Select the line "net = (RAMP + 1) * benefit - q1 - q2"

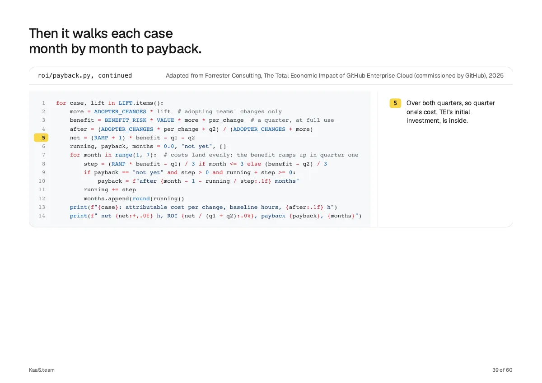click(132, 138)
